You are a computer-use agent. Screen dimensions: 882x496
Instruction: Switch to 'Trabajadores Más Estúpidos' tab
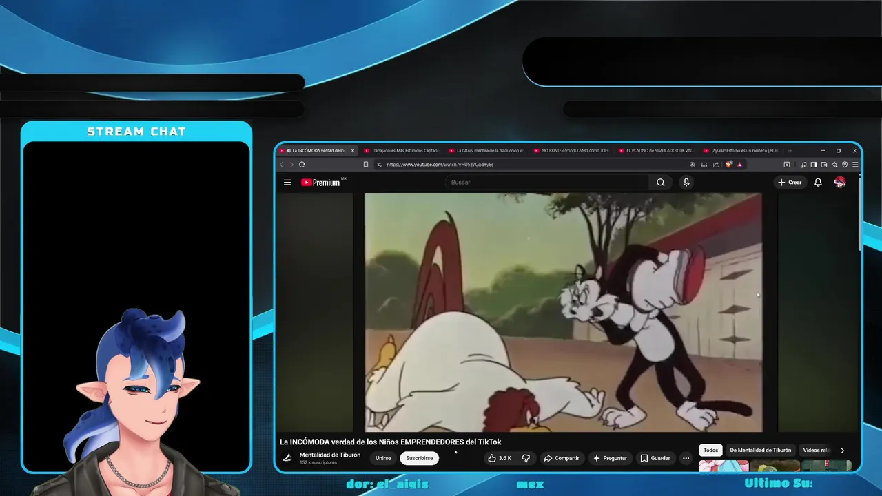[401, 150]
